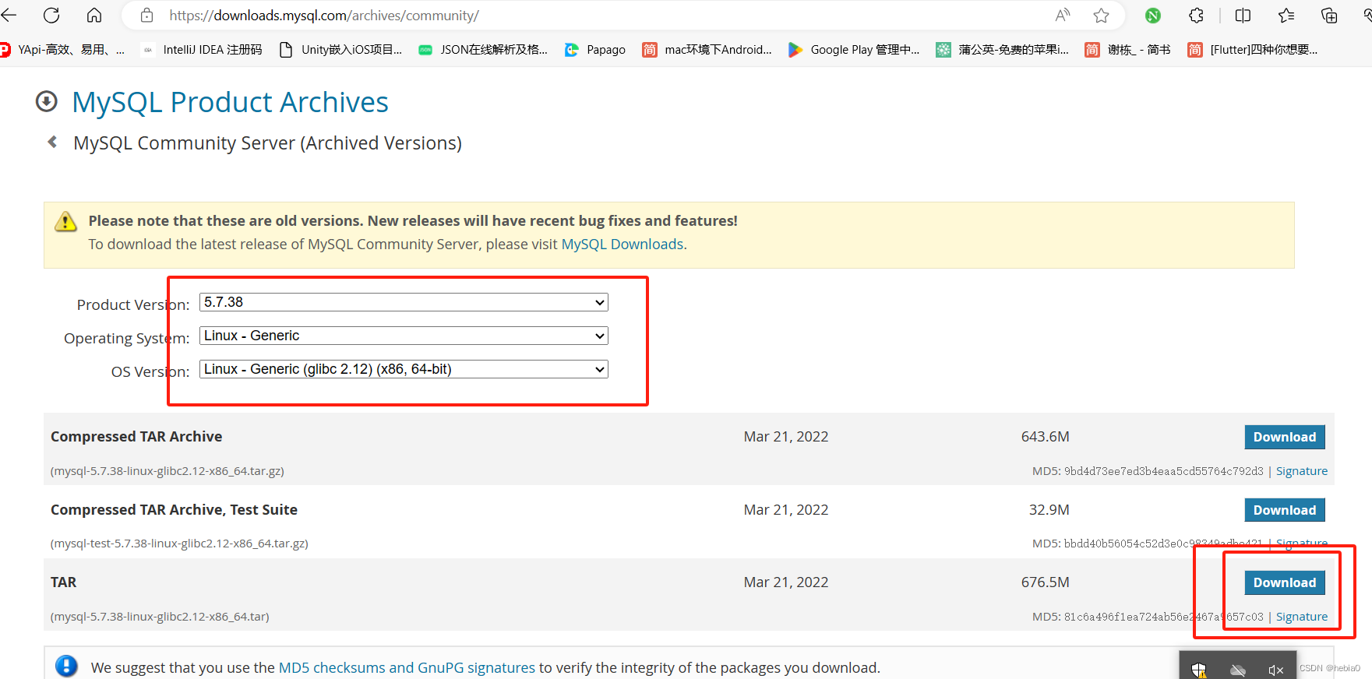The height and width of the screenshot is (679, 1372).
Task: Open OS Version glibc 2.12 dropdown
Action: pyautogui.click(x=404, y=369)
